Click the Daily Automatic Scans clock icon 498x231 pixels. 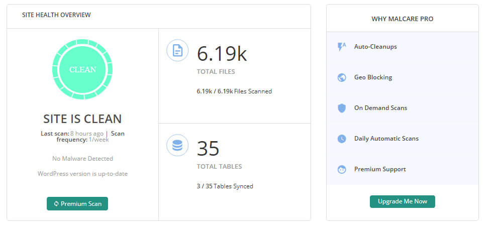click(342, 139)
